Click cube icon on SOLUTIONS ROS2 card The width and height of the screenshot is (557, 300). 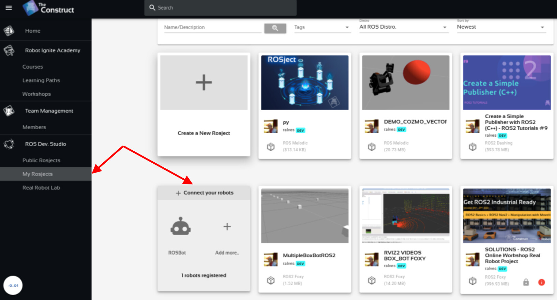[472, 281]
